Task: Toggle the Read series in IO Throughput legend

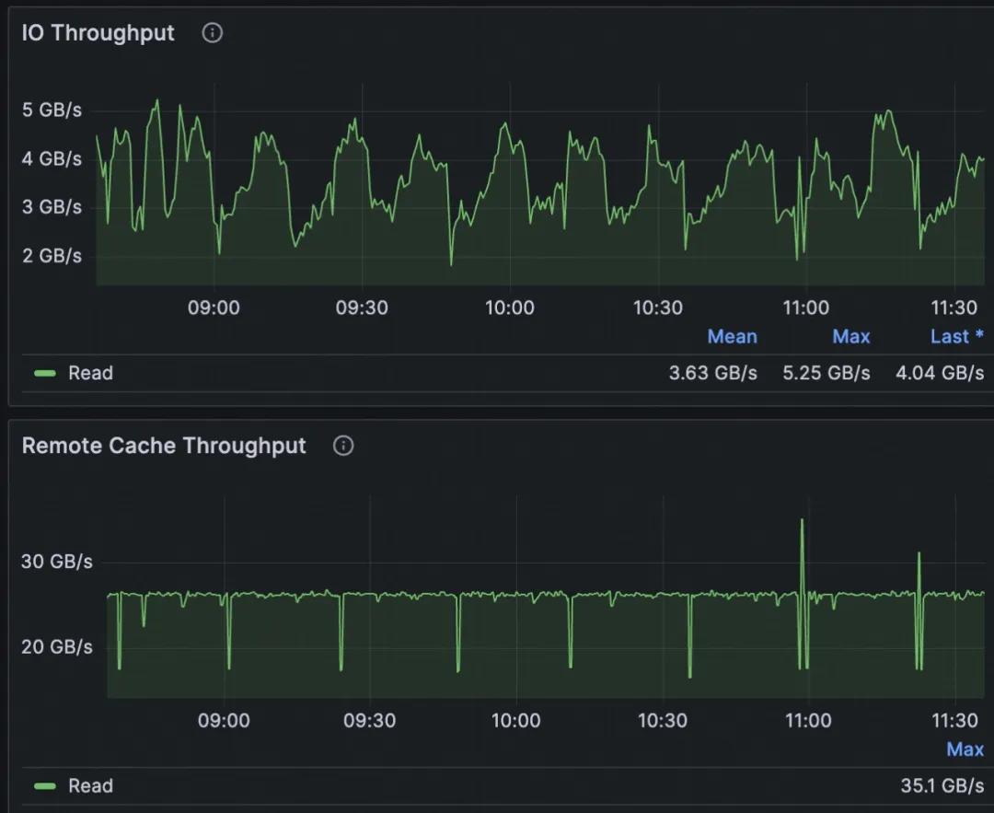Action: 90,373
